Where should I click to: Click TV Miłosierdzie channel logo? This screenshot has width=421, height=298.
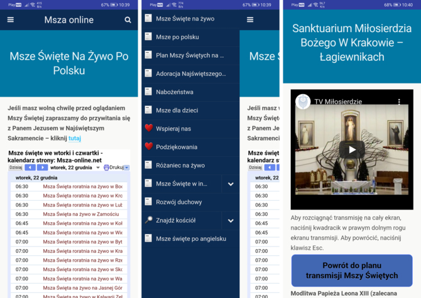tap(303, 102)
